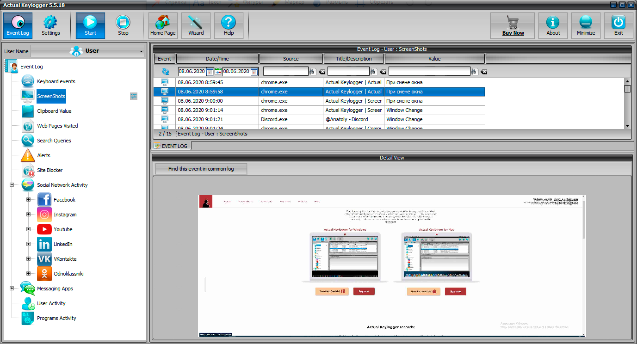Select the Discord.exe source cell
Screen dimensions: 637x344
[x=291, y=119]
